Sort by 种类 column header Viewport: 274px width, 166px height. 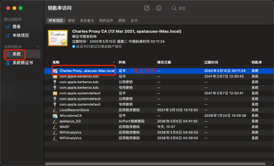[122, 62]
